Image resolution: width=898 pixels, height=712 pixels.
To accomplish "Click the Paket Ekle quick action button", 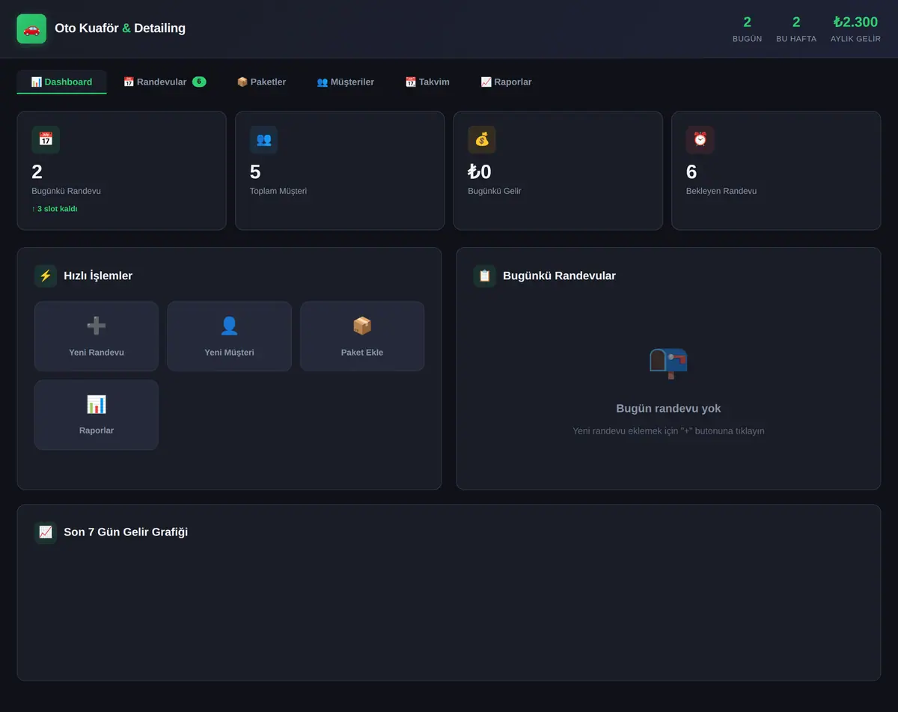I will (362, 336).
